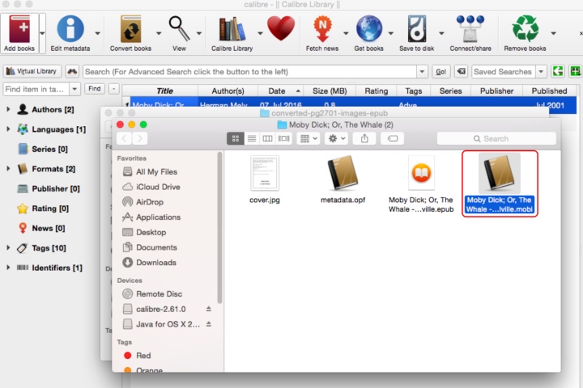This screenshot has height=388, width=583.
Task: Expand the Tags category in sidebar
Action: coord(8,247)
